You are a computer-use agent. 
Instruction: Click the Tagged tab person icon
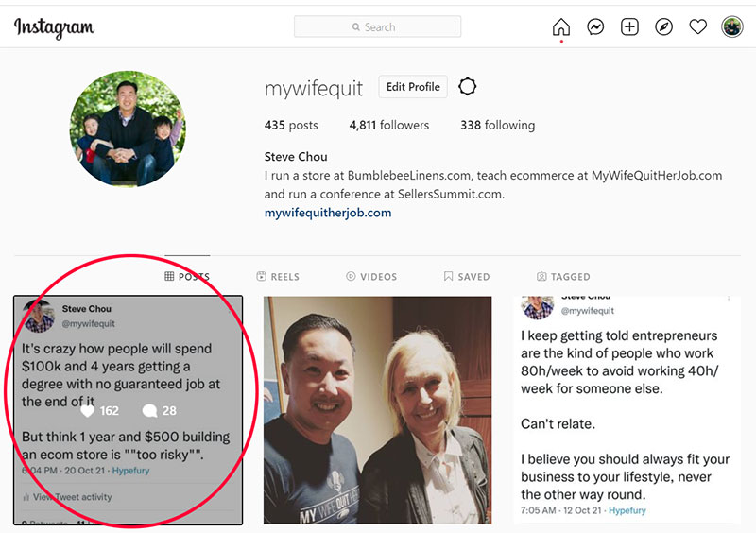pos(541,276)
